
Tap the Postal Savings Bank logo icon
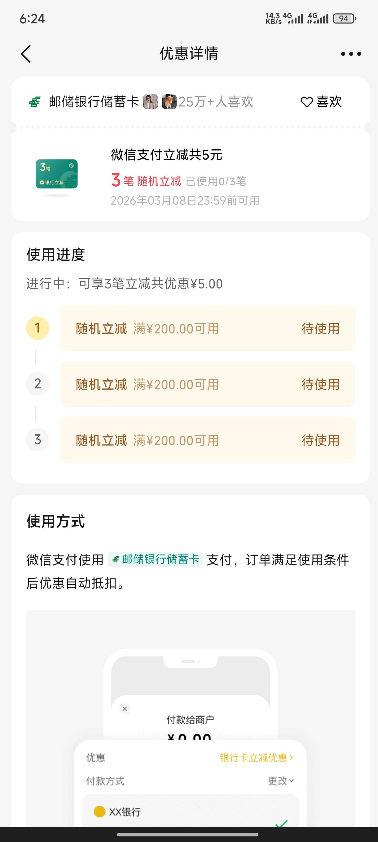point(35,102)
